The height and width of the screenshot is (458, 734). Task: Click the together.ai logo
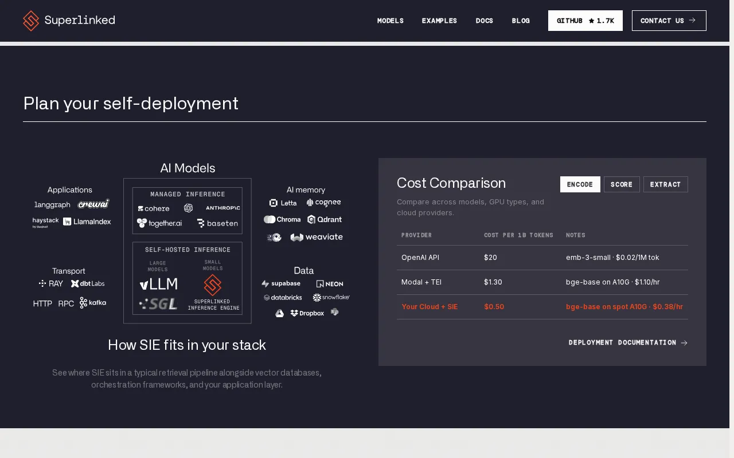[x=159, y=223]
